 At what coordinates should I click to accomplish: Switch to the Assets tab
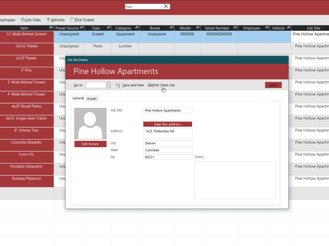(x=92, y=98)
